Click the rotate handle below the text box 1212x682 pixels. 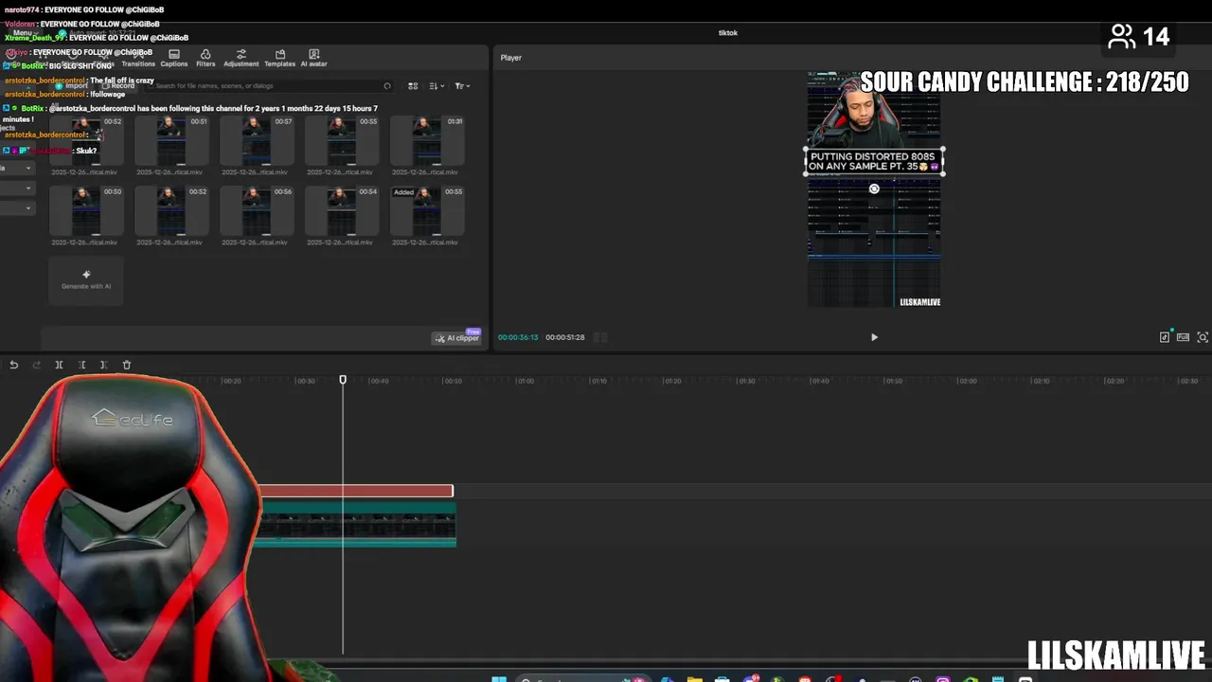pyautogui.click(x=874, y=188)
